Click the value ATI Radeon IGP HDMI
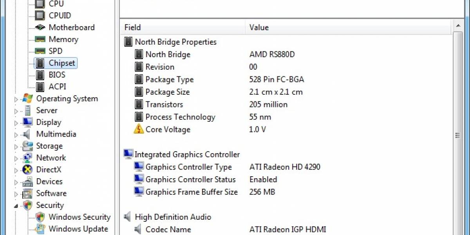 pos(287,230)
